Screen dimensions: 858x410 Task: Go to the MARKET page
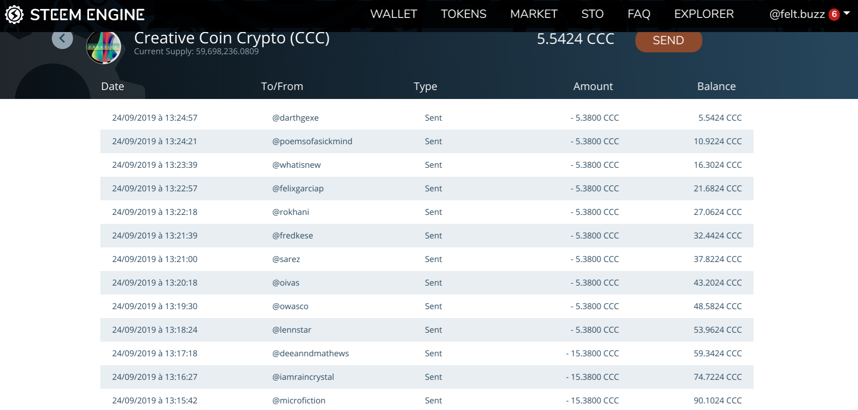pos(534,14)
